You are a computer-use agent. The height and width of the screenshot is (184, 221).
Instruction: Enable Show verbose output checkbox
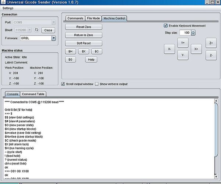point(97,84)
